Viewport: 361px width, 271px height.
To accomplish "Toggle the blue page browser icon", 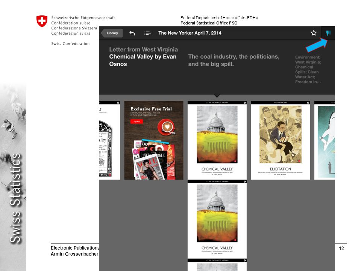I will (x=328, y=33).
